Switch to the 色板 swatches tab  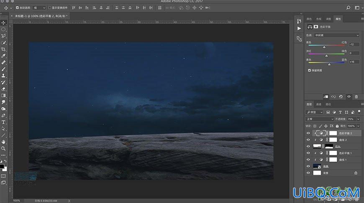point(319,19)
